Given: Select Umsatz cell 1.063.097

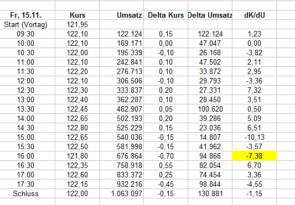Looking at the screenshot, I should pyautogui.click(x=122, y=193).
